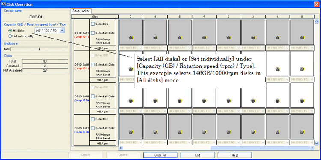Click the greyed Delete button

pos(123,155)
